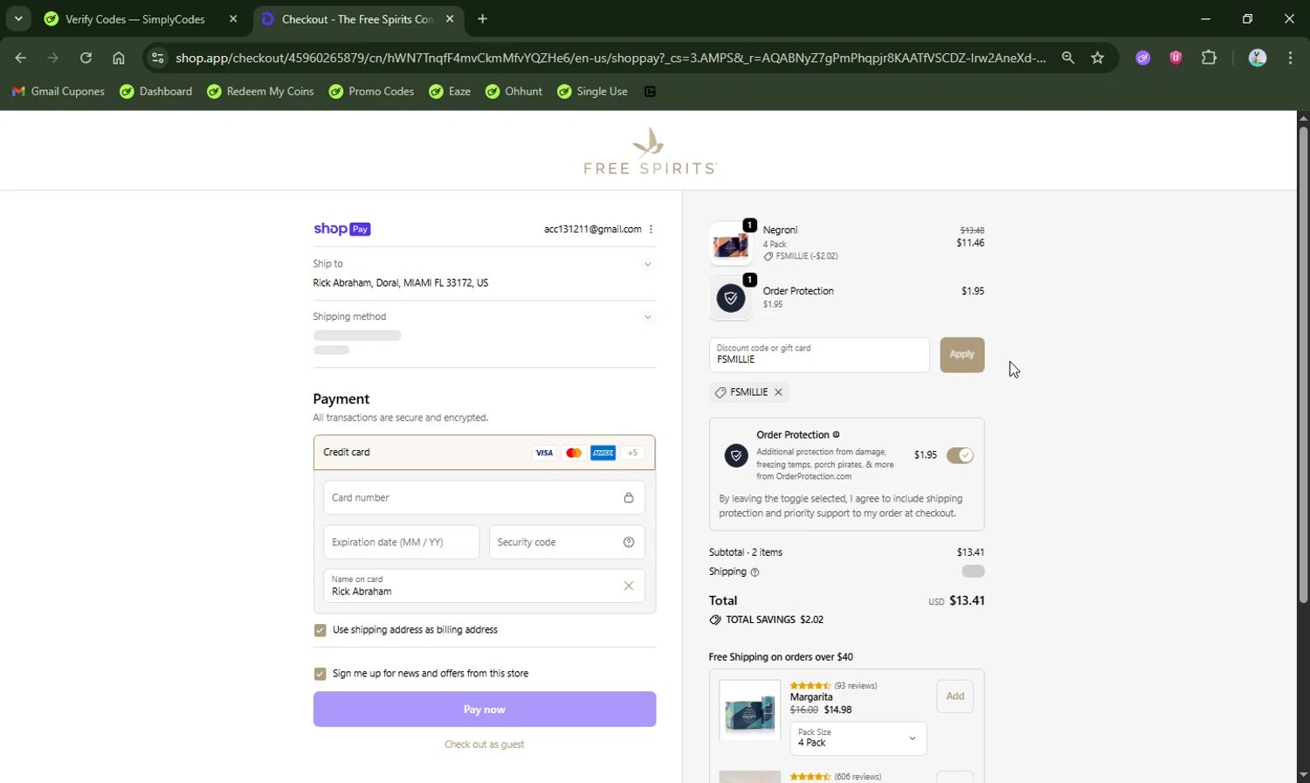Viewport: 1310px width, 783px height.
Task: Open the Pack Size dropdown for Margarita
Action: 858,738
